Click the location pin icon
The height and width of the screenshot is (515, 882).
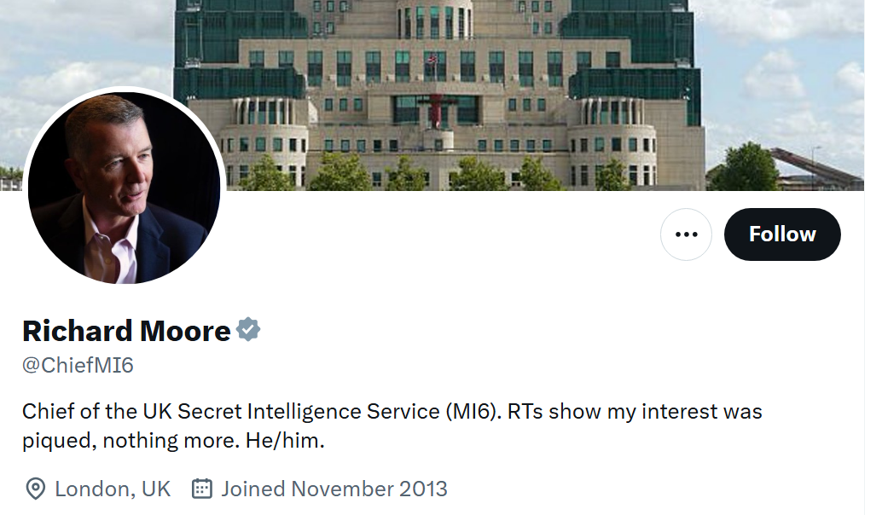coord(35,489)
